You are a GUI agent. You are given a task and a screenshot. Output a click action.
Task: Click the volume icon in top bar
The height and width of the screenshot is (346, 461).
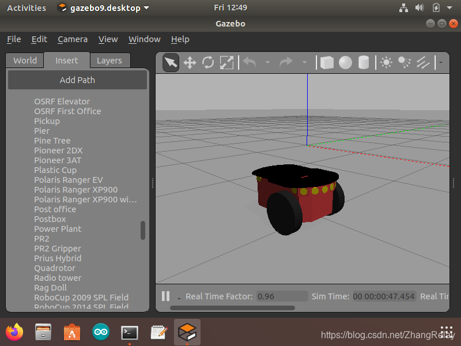420,7
